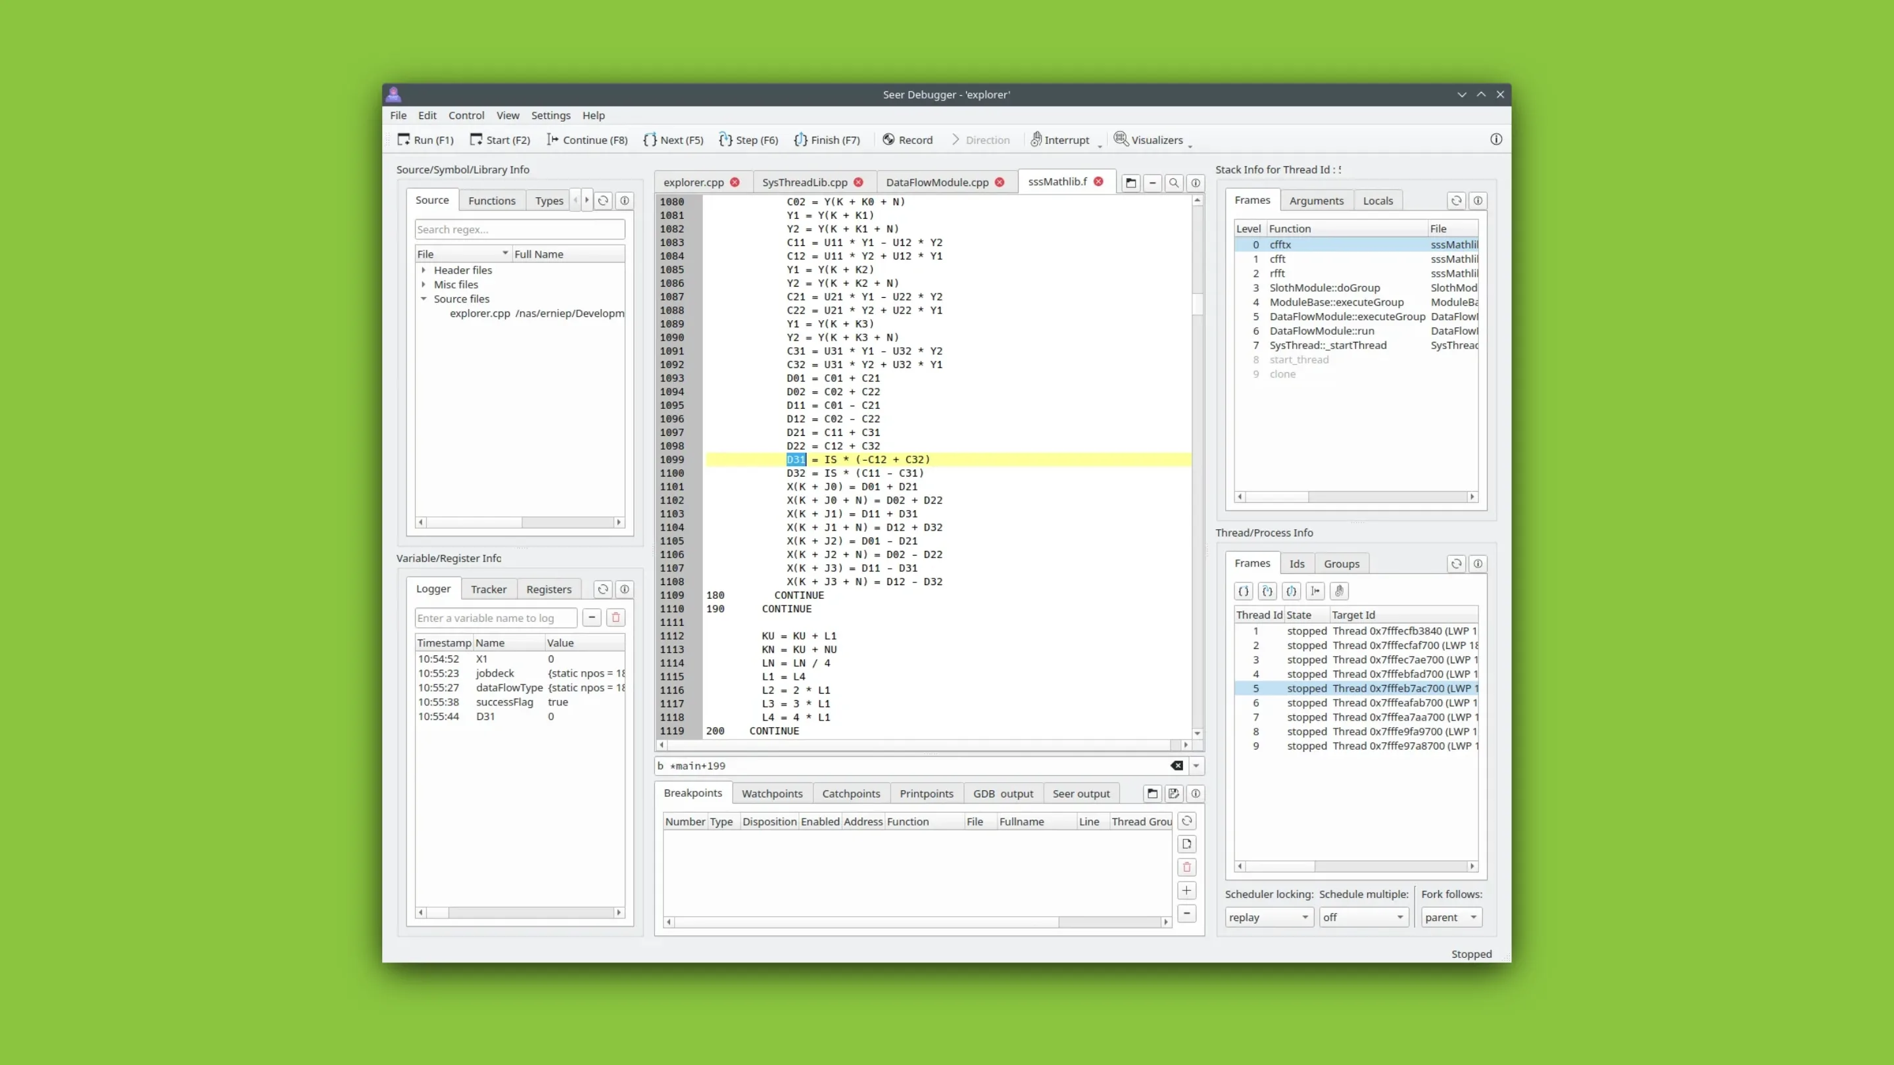Click the search icon above the code editor
The image size is (1894, 1065).
point(1173,183)
